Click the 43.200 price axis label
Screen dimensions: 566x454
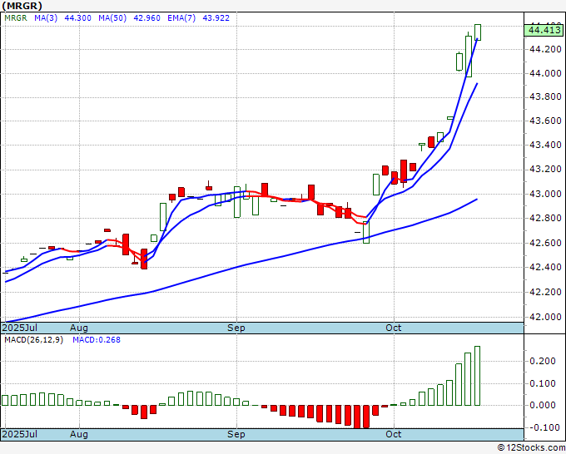point(545,169)
